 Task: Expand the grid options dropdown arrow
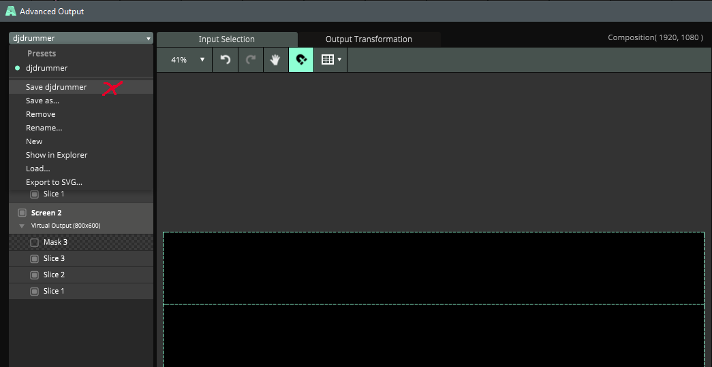(339, 60)
